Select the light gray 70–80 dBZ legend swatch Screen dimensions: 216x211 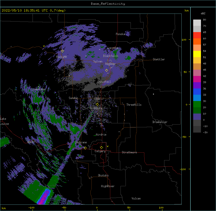click(x=197, y=23)
